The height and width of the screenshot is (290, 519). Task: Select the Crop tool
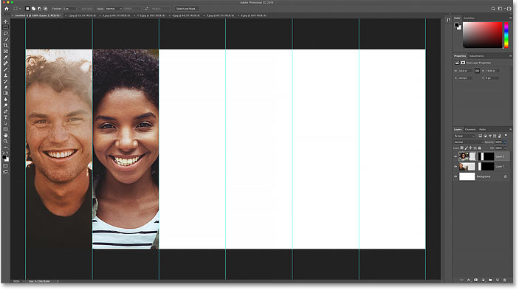tap(6, 45)
